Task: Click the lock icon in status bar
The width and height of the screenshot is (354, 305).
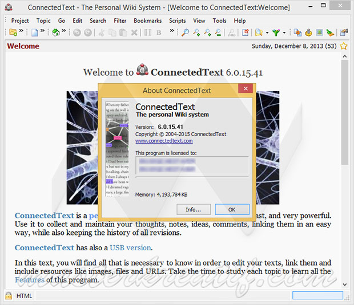Action: pyautogui.click(x=9, y=295)
